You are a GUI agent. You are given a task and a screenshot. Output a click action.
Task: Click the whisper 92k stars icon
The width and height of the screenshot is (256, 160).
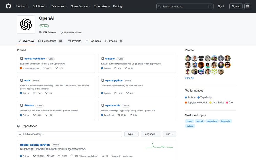(115, 68)
